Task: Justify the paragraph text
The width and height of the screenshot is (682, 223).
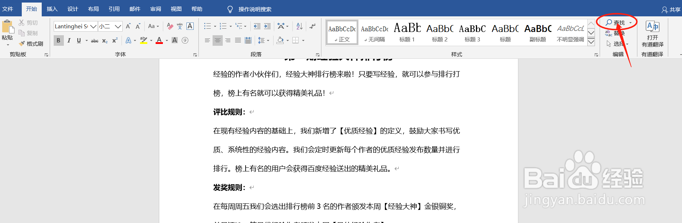Action: (x=238, y=40)
